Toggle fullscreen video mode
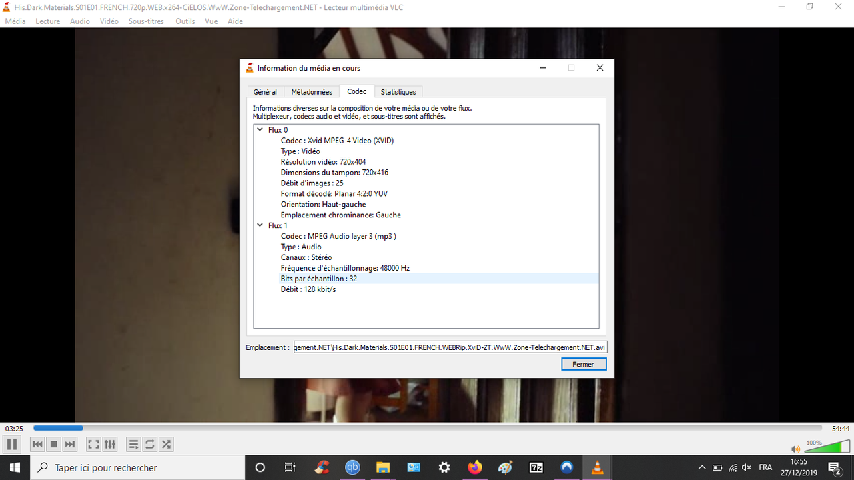 click(x=94, y=444)
